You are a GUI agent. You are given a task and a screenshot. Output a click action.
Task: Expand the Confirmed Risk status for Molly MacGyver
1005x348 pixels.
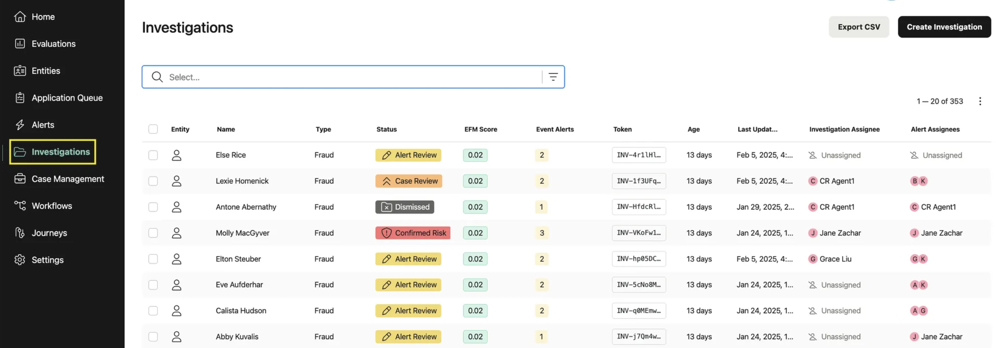pyautogui.click(x=413, y=233)
